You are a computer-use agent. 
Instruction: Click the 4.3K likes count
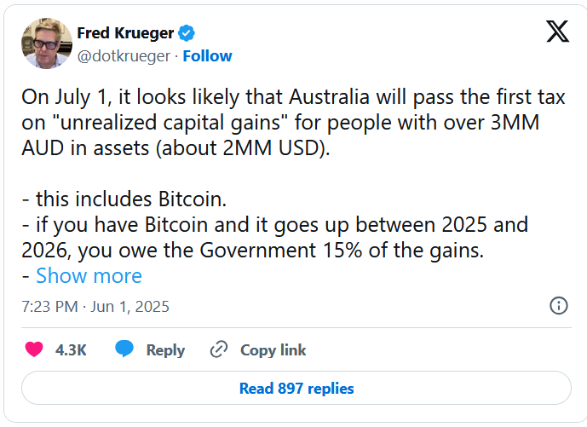coord(71,350)
